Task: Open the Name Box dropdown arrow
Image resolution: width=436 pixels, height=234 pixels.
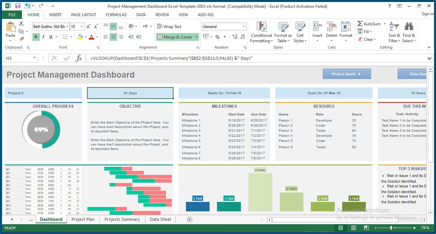Action: 34,58
